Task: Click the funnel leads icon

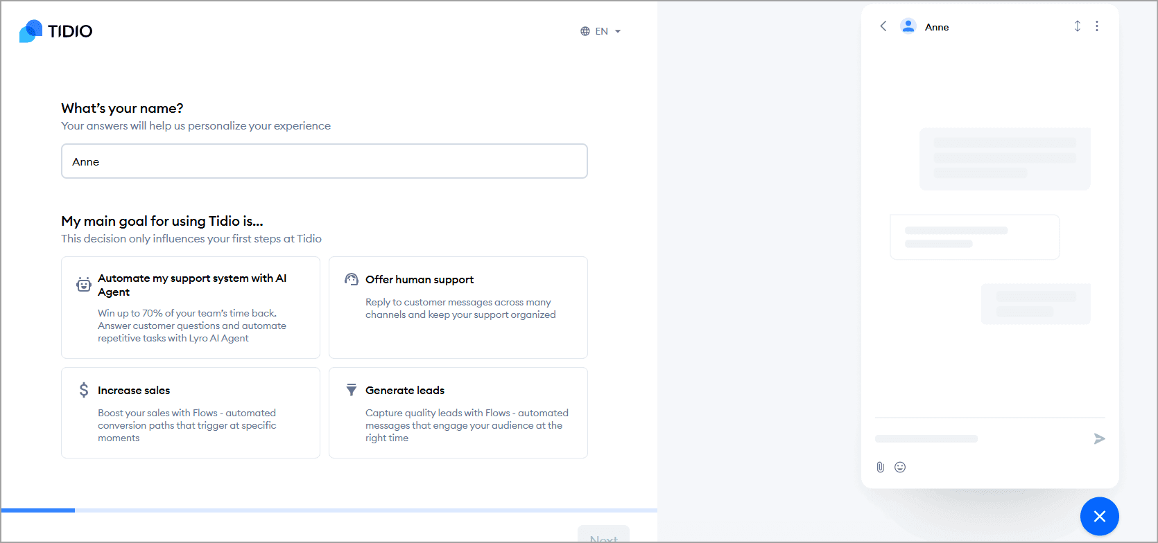Action: tap(352, 390)
